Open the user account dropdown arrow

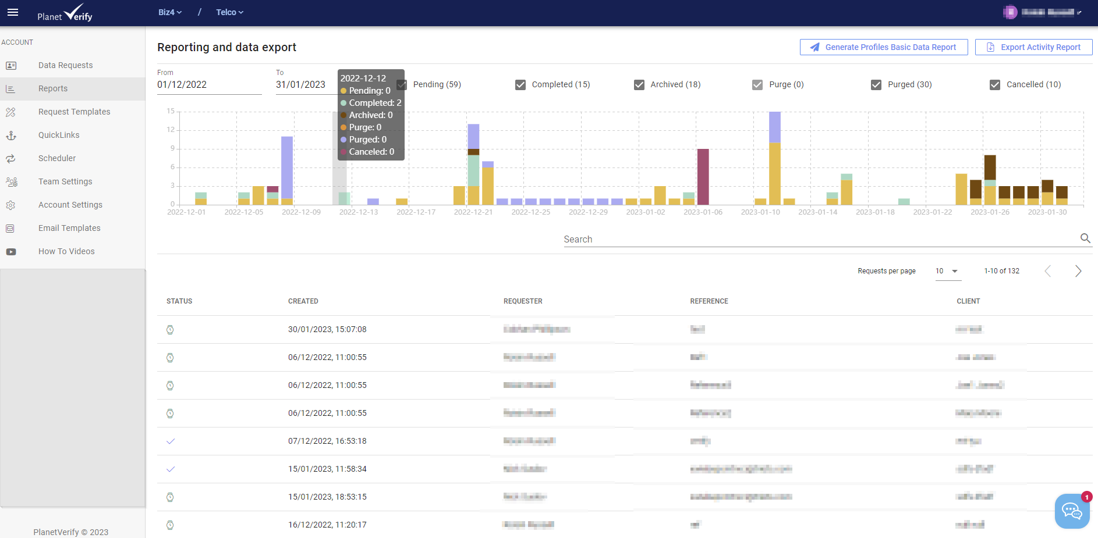click(1079, 13)
